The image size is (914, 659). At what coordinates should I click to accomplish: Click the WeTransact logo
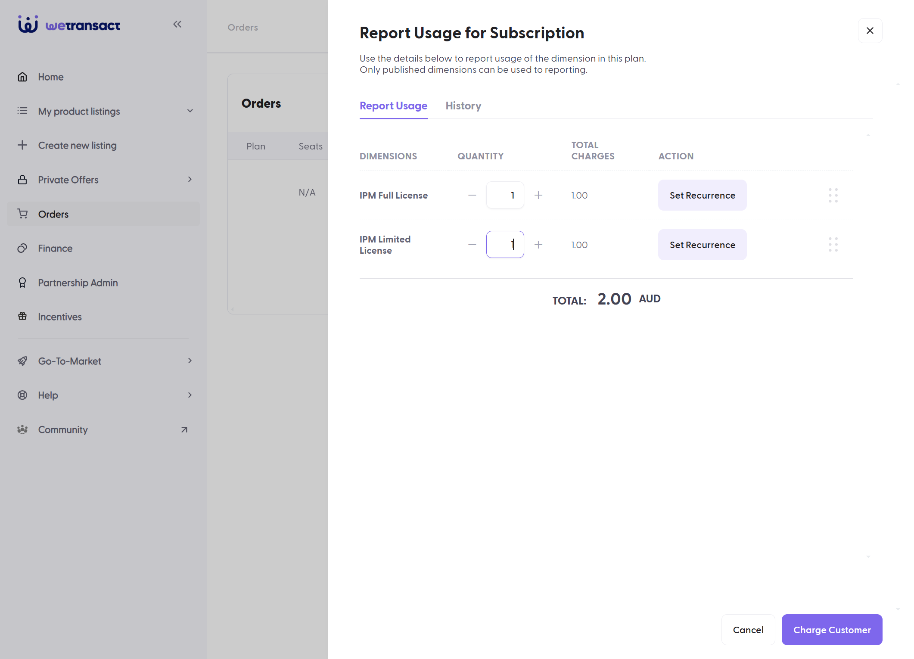(69, 25)
